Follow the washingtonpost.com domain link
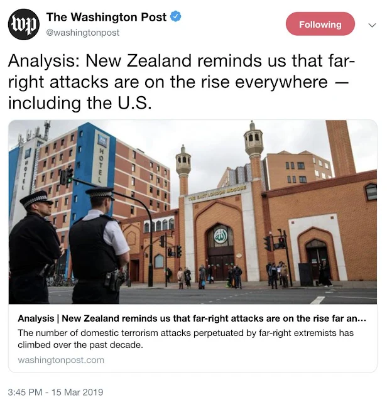The image size is (392, 402). click(61, 360)
